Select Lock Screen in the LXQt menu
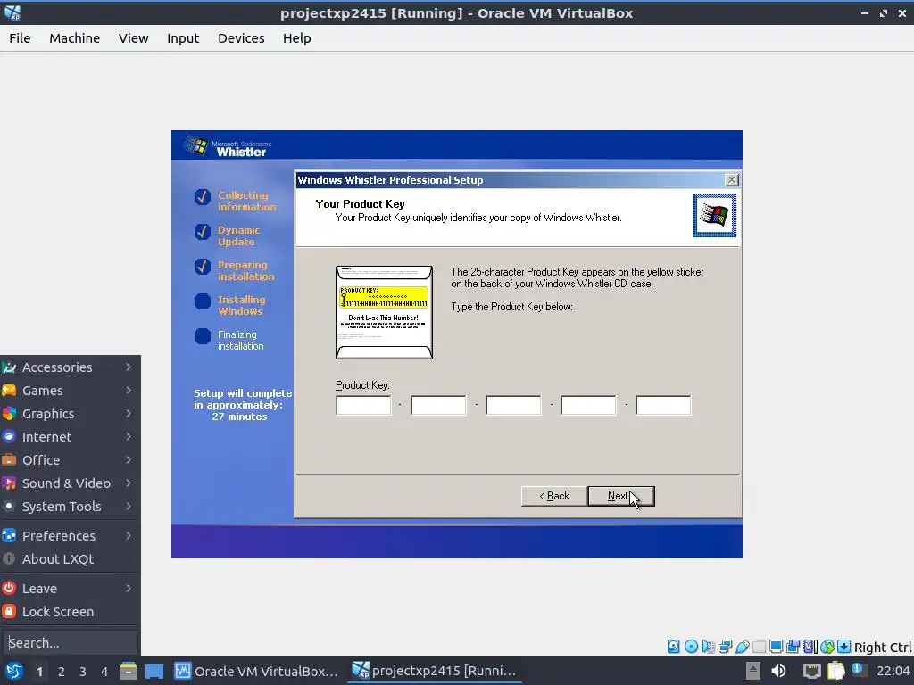The image size is (914, 685). pyautogui.click(x=70, y=612)
